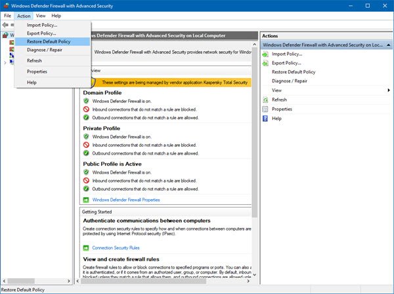Viewport: 394px width, 294px height.
Task: Expand the View submenu arrow in Actions pane
Action: point(389,90)
